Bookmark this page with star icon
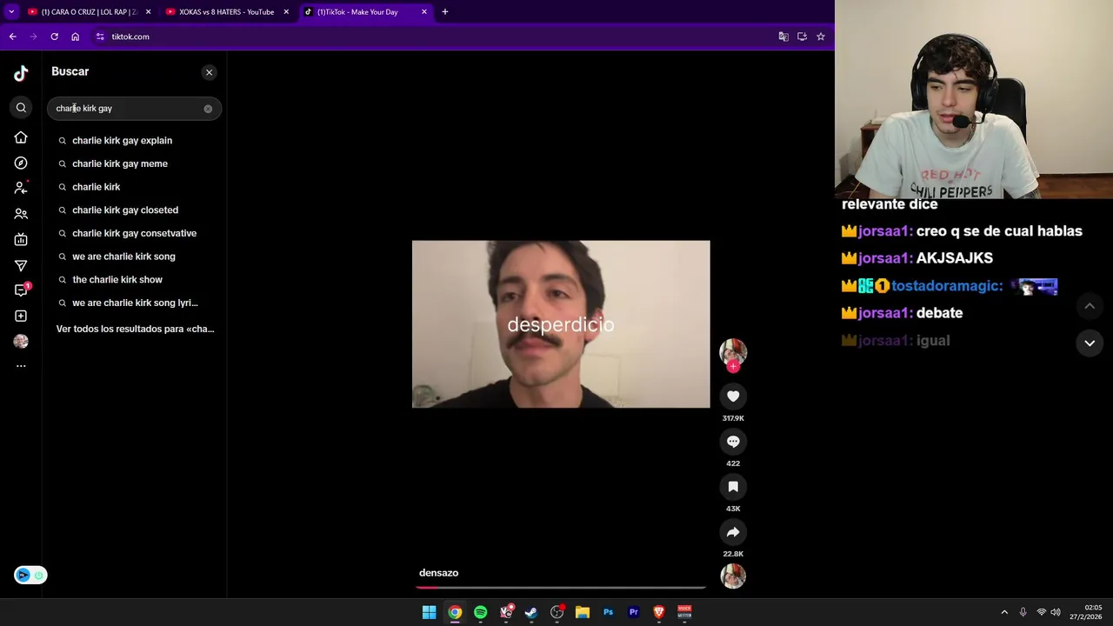This screenshot has height=626, width=1113. coord(820,37)
